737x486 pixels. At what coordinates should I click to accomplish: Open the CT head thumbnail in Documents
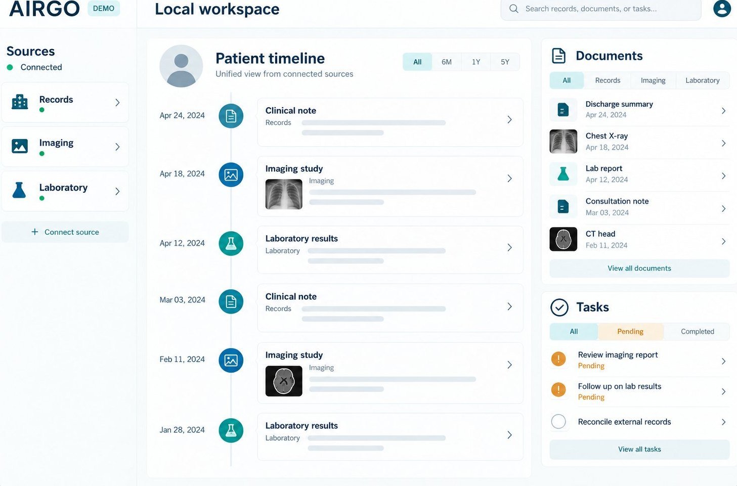coord(563,239)
